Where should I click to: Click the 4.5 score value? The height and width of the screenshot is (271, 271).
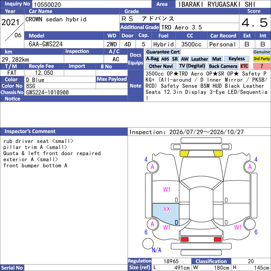[x=255, y=23]
